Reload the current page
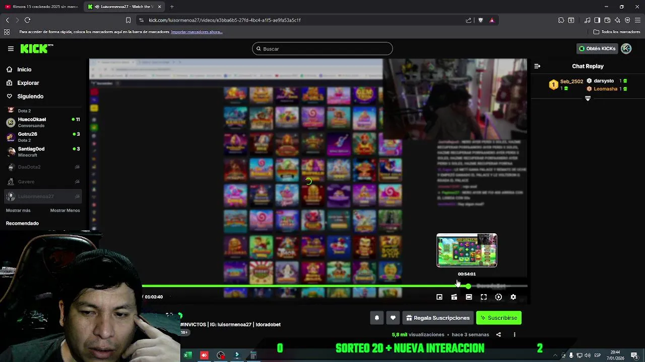Image resolution: width=645 pixels, height=362 pixels. 27,20
